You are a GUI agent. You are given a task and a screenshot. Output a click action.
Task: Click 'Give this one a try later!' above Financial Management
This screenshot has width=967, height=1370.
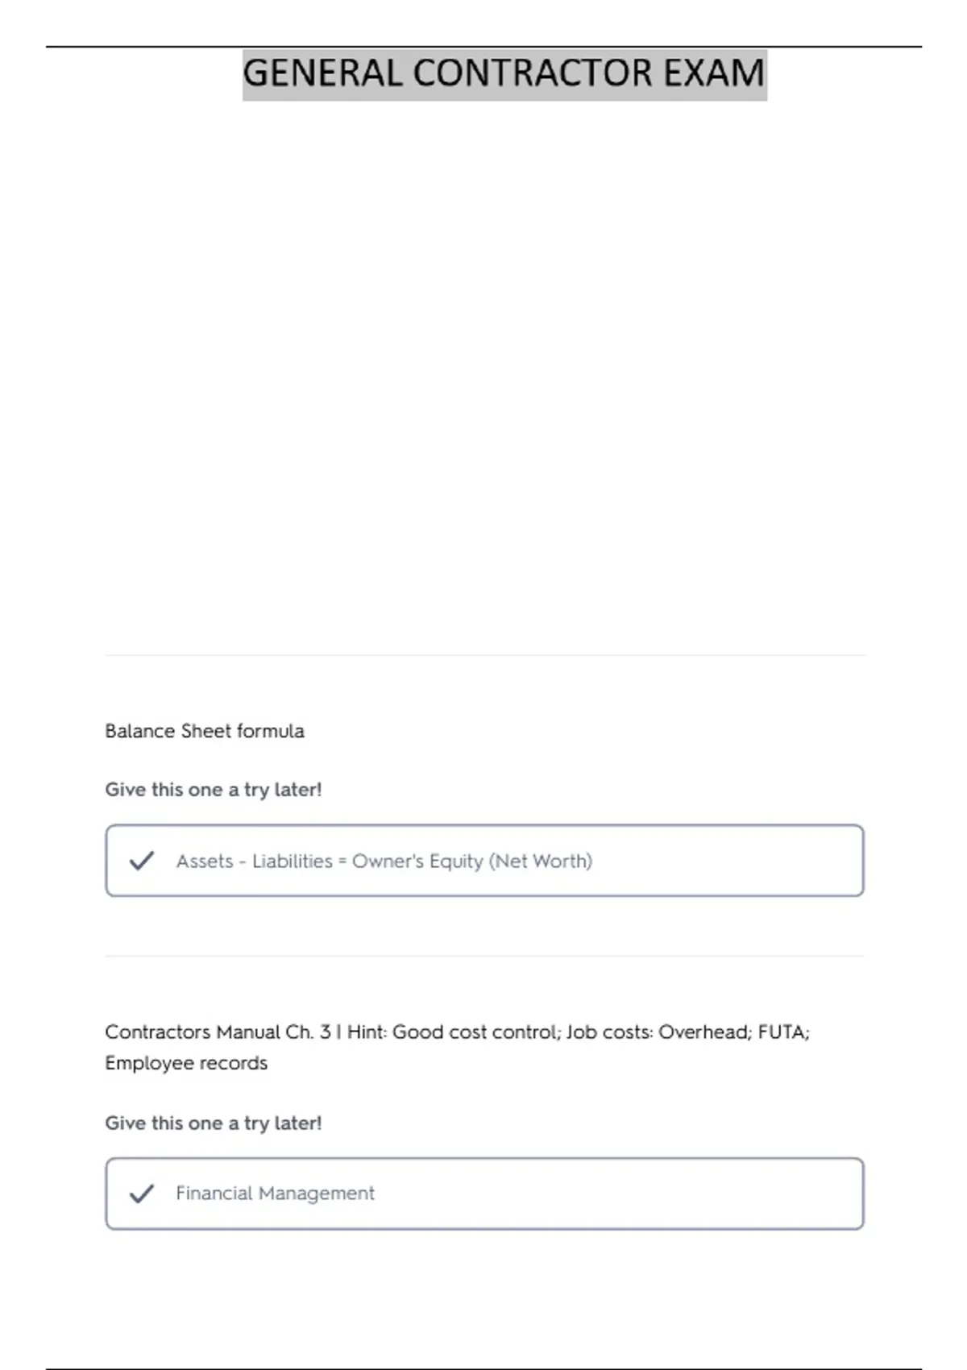tap(214, 1123)
